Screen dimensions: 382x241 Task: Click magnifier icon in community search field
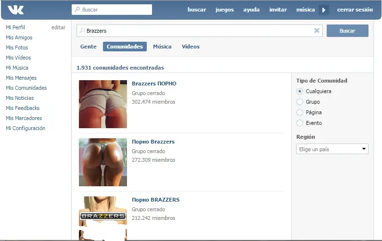(82, 30)
